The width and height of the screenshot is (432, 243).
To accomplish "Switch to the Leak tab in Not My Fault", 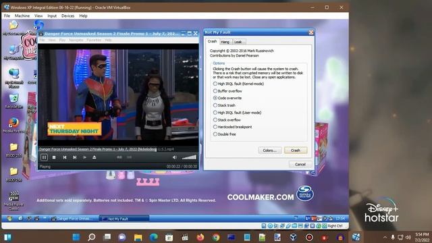I will pyautogui.click(x=238, y=42).
